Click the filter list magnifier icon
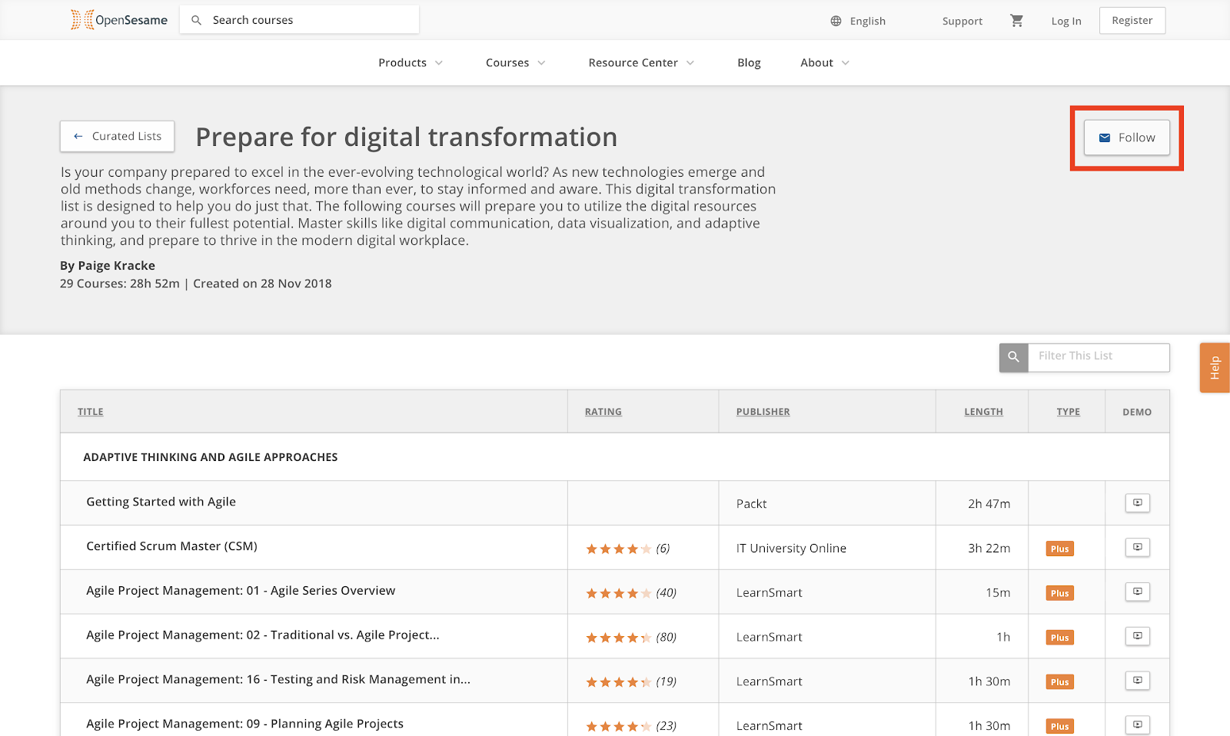The width and height of the screenshot is (1230, 736). pyautogui.click(x=1013, y=357)
